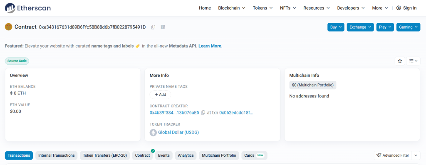Screen dimensions: 426x165
Task: Click the Etherscan logo
Action: (28, 8)
